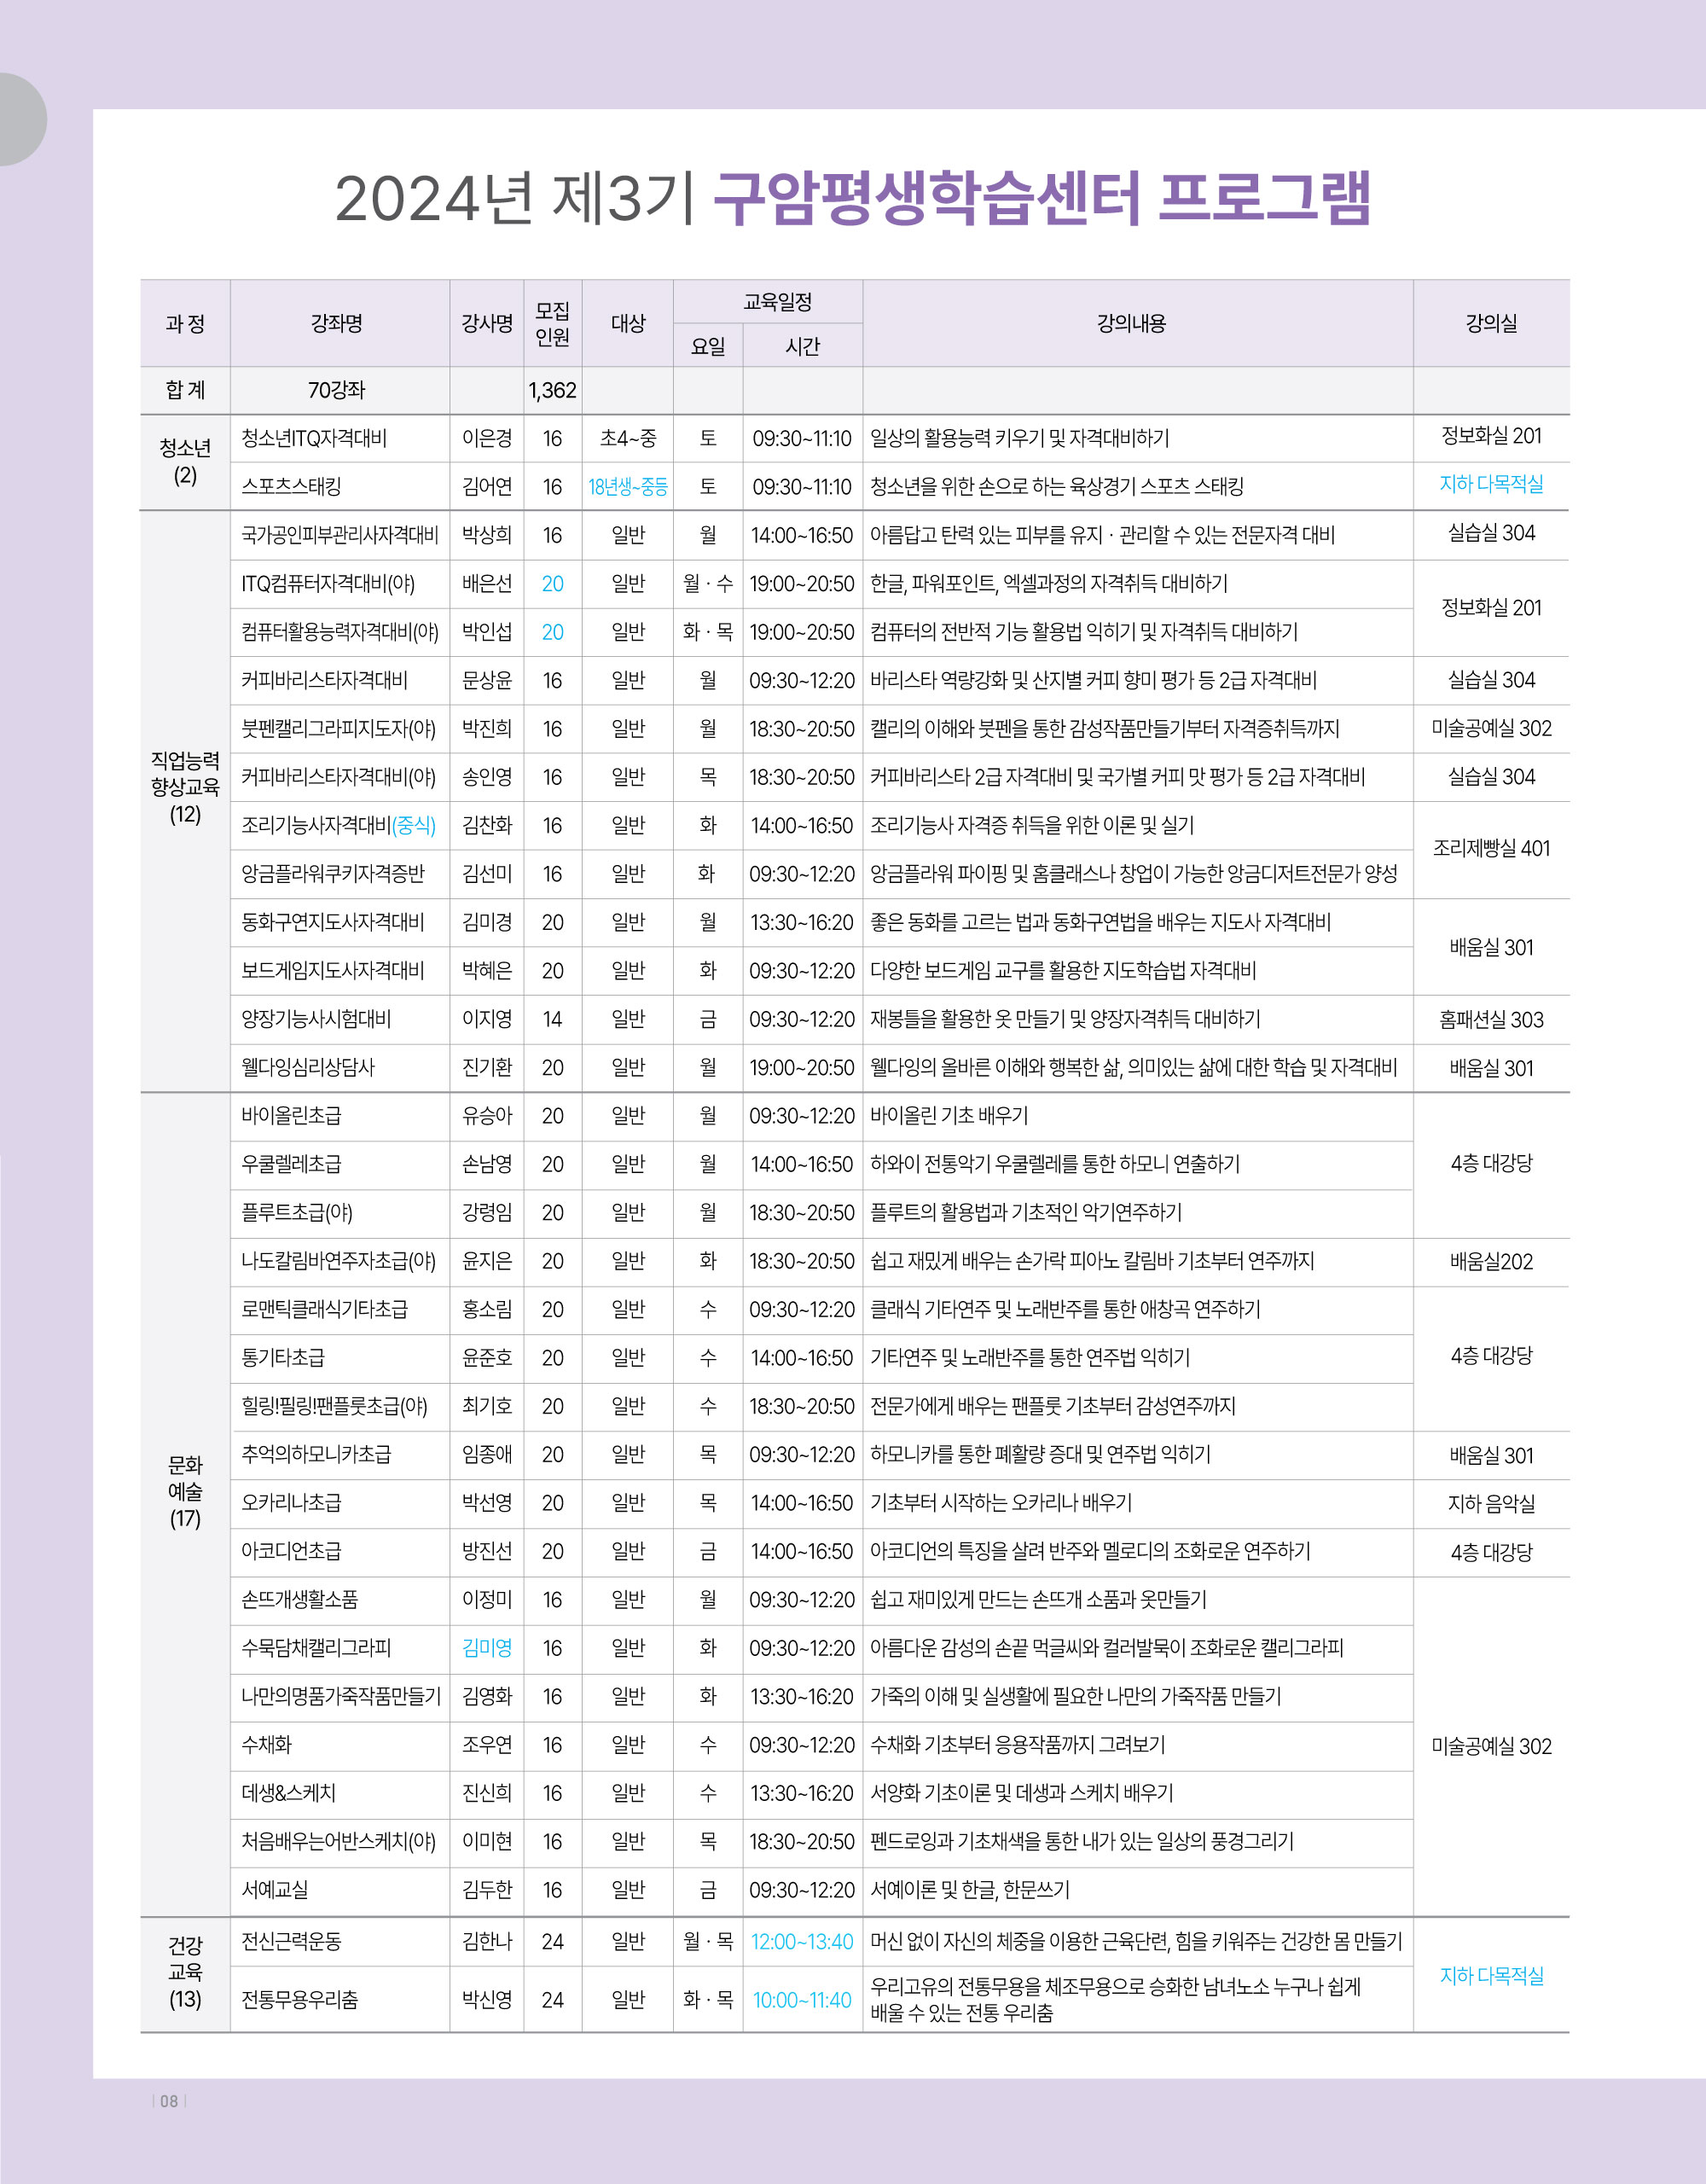Select course 컴퓨터활용능력자격대비(야)
Image resolution: width=1706 pixels, height=2184 pixels.
340,632
